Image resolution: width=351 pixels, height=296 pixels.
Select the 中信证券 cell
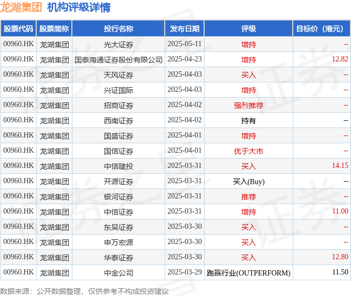[x=119, y=212]
